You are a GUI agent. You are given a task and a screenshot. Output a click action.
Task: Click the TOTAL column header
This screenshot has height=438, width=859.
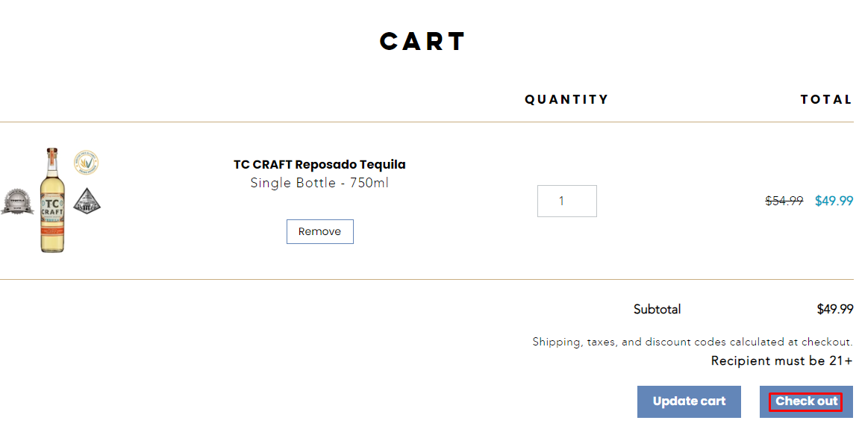coord(825,99)
